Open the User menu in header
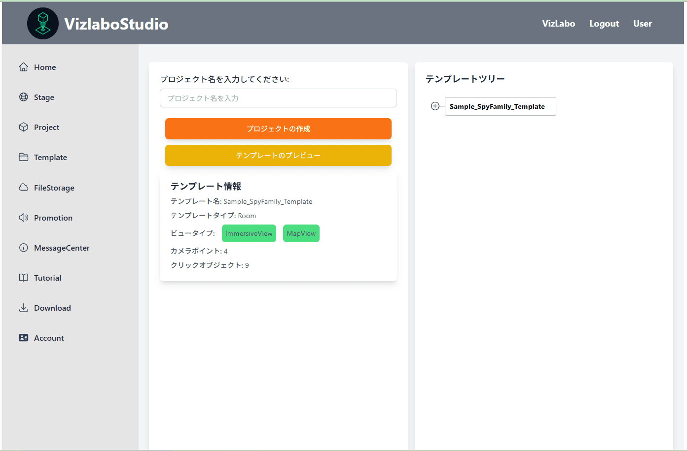This screenshot has height=451, width=687. click(642, 24)
